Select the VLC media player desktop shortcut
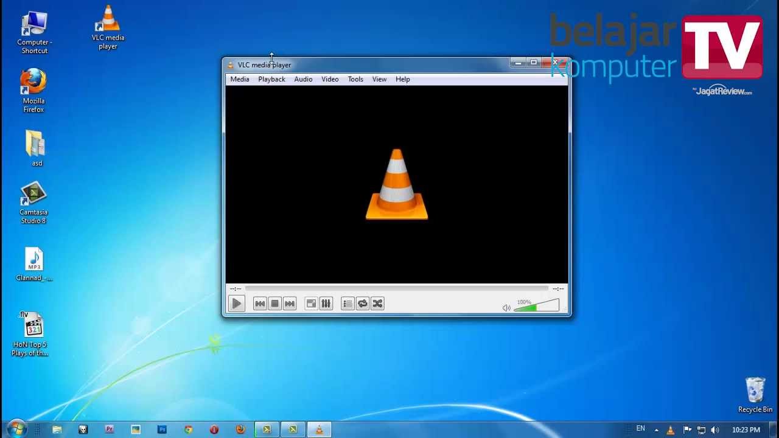This screenshot has width=779, height=438. point(108,27)
